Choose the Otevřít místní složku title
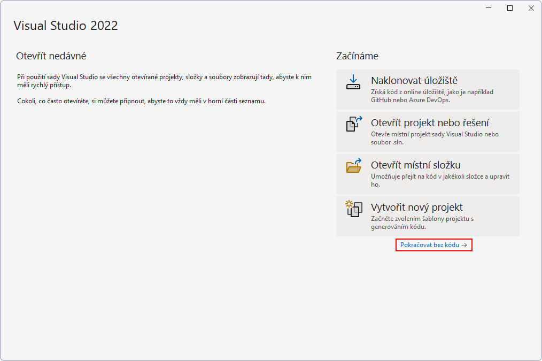This screenshot has width=542, height=361. [x=415, y=165]
